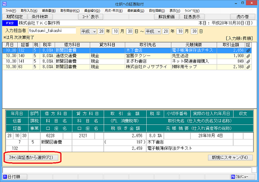Click the まざわ書店 cell
This screenshot has width=259, height=182.
[148, 61]
